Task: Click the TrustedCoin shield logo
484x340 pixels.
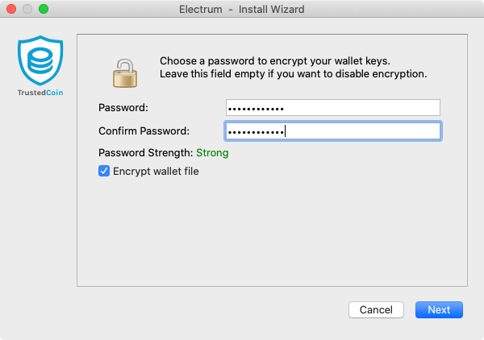Action: coord(40,60)
